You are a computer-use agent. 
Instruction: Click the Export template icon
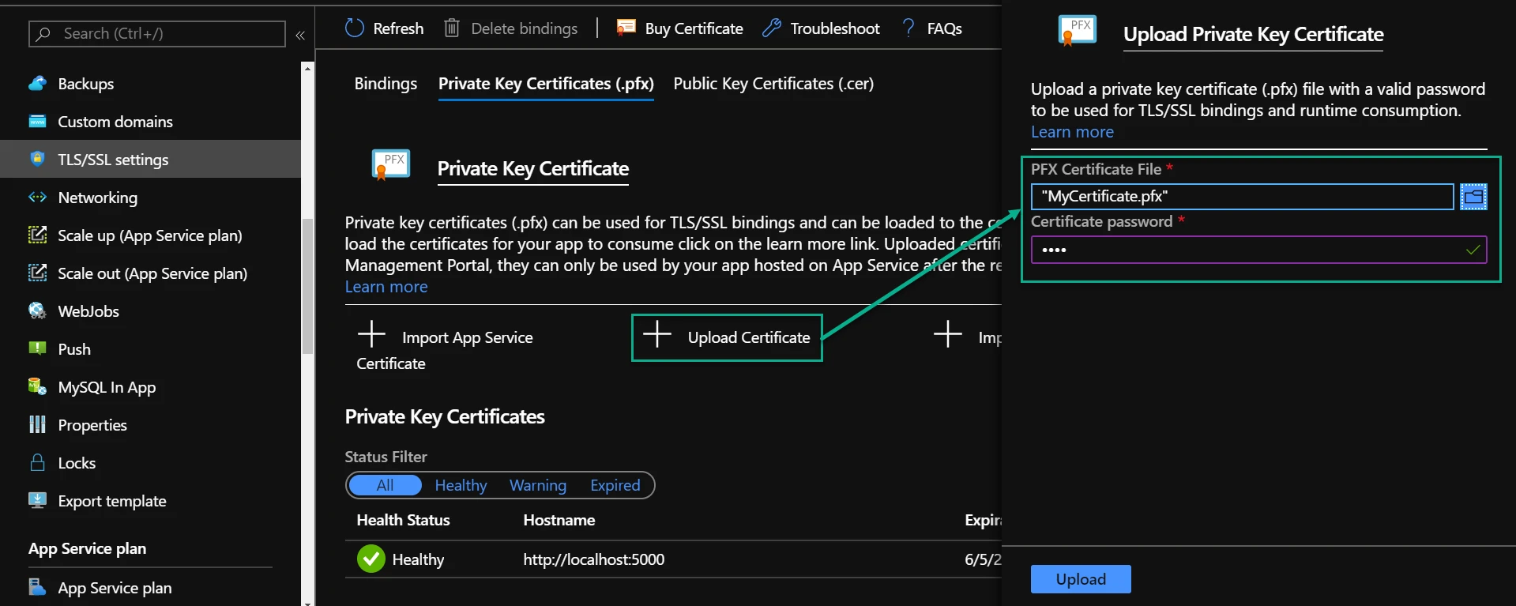point(37,500)
